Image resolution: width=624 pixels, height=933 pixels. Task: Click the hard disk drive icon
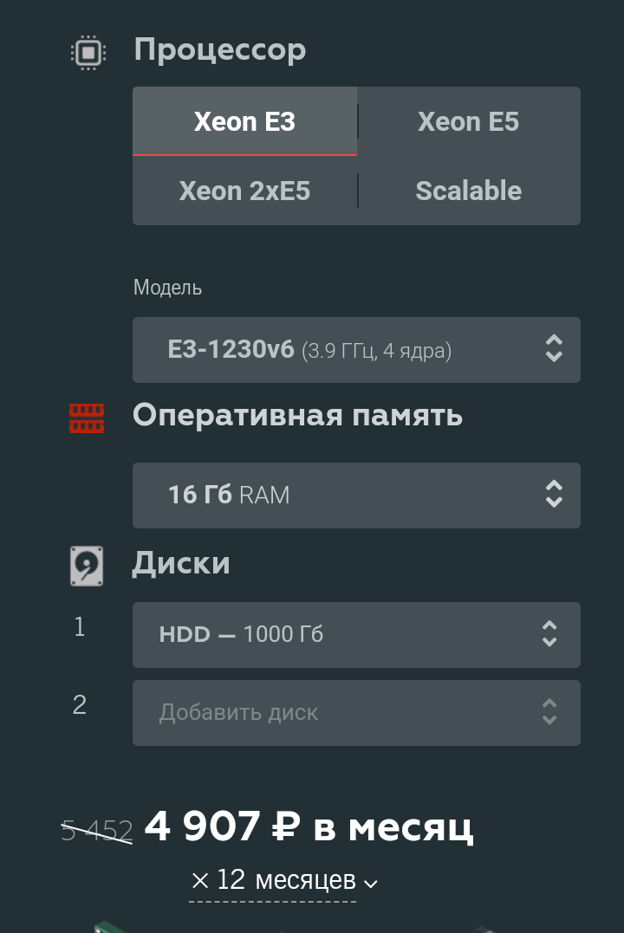87,566
